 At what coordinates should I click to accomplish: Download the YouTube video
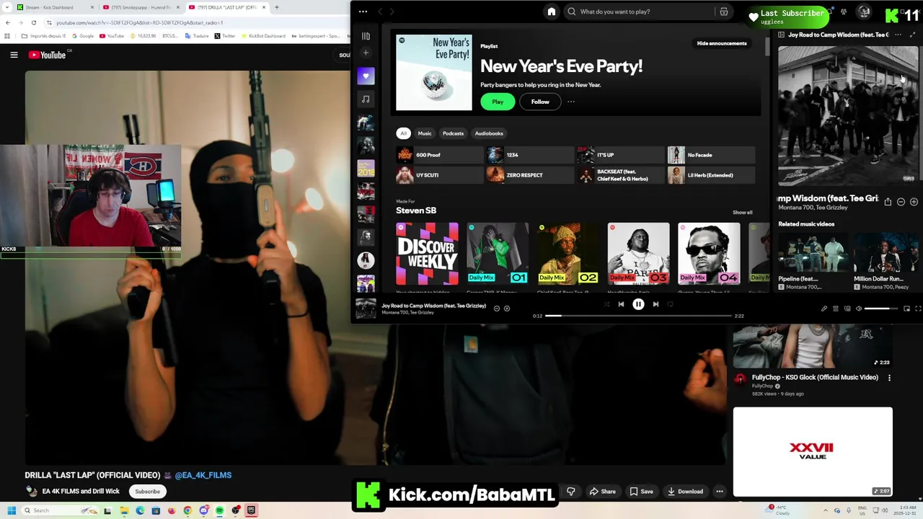tap(684, 492)
